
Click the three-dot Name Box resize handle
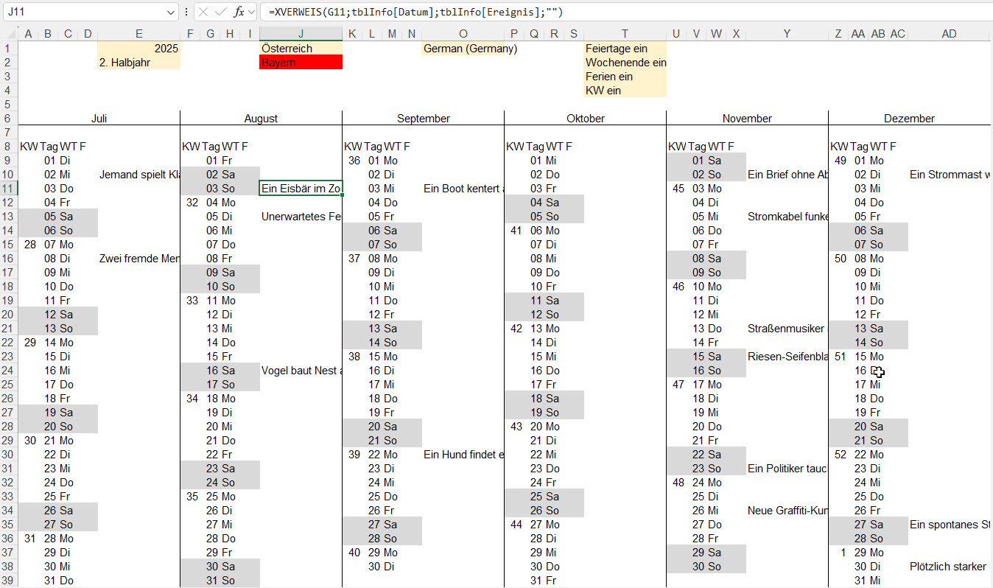click(186, 12)
